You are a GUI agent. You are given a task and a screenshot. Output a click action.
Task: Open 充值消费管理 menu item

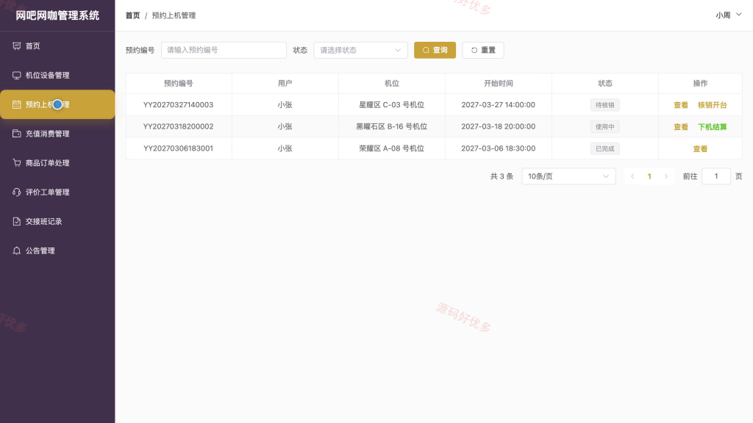(x=57, y=134)
